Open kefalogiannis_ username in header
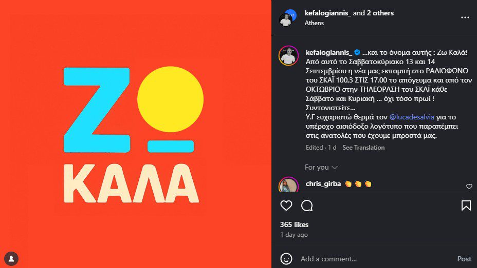The height and width of the screenshot is (268, 477). tap(327, 13)
